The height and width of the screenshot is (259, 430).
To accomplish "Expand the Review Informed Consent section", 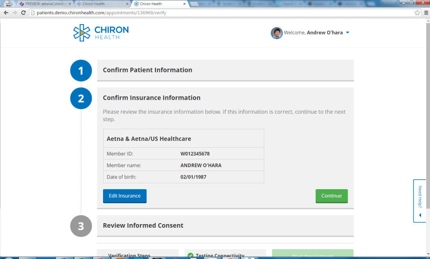I will click(225, 225).
